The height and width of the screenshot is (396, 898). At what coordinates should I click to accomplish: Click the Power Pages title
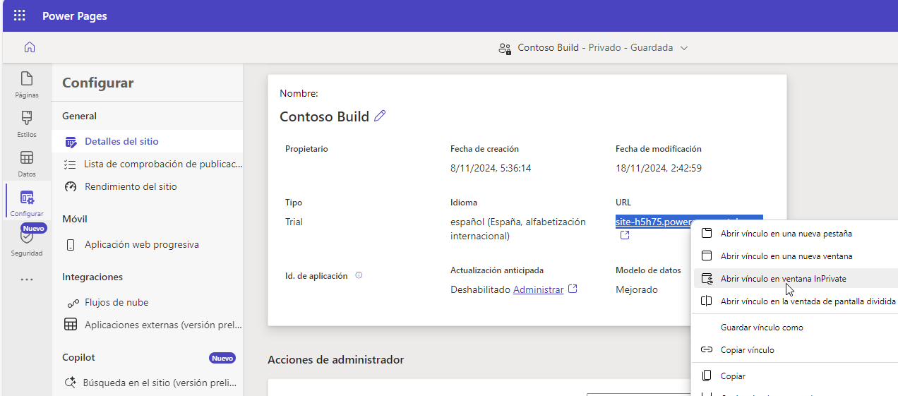[75, 16]
